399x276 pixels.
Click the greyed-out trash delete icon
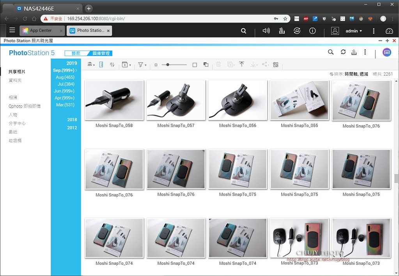218,64
